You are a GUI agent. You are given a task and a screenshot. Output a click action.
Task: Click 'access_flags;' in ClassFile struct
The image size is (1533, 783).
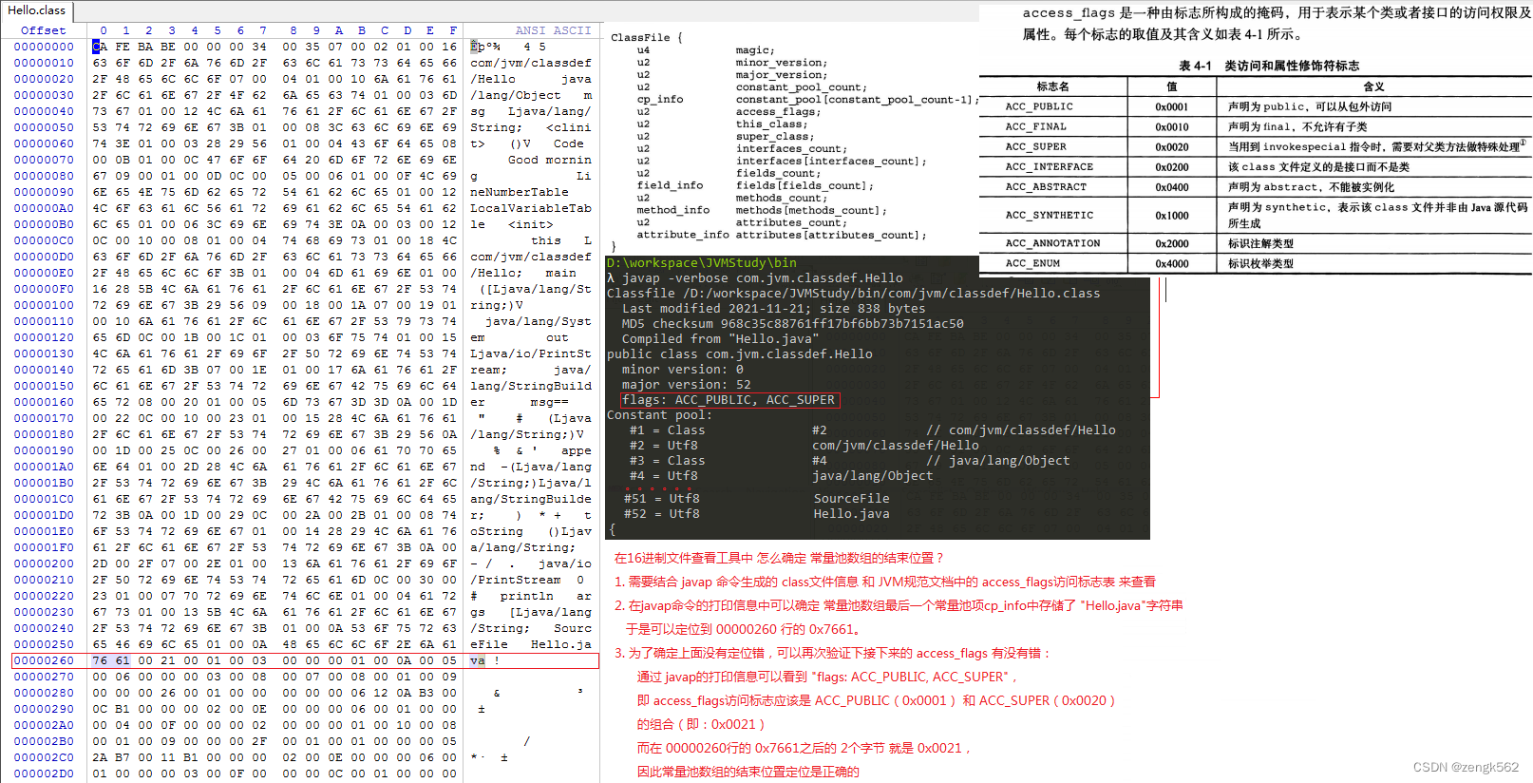coord(778,112)
